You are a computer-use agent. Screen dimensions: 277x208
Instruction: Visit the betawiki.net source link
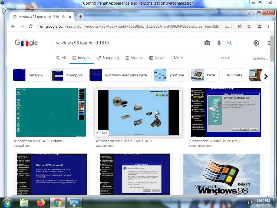coord(22,146)
